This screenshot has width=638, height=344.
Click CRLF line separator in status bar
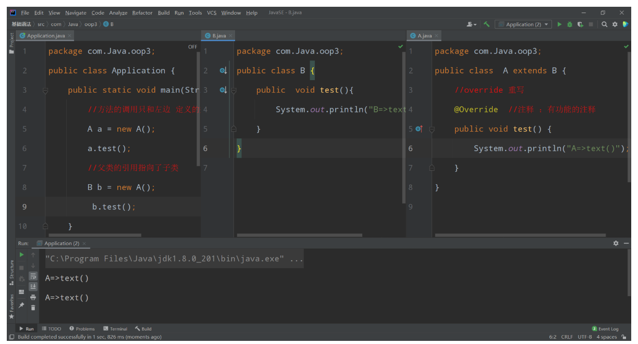[567, 337]
